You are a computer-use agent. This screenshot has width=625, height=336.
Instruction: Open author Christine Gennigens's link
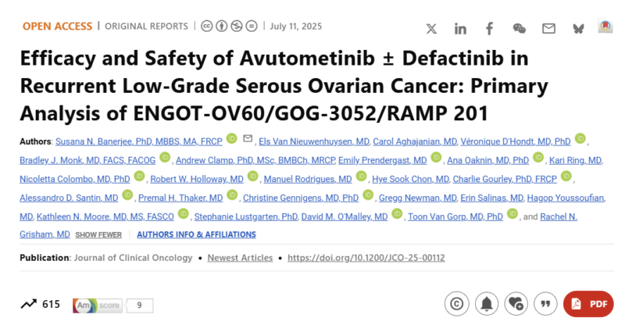tap(301, 198)
